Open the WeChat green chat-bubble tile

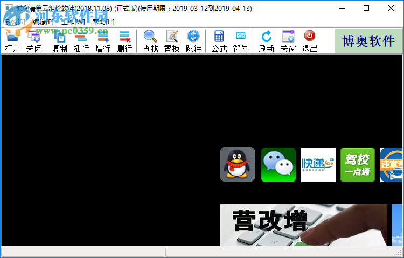(278, 165)
